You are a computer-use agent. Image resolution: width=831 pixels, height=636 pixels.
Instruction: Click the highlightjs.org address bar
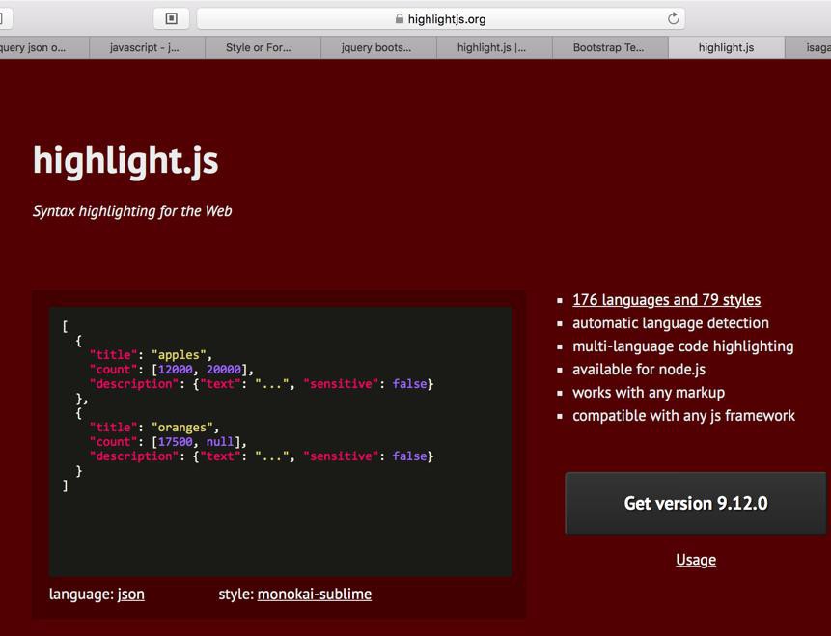tap(441, 19)
